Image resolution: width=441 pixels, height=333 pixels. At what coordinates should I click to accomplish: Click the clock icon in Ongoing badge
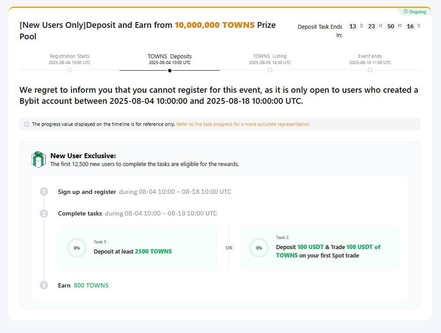(406, 11)
